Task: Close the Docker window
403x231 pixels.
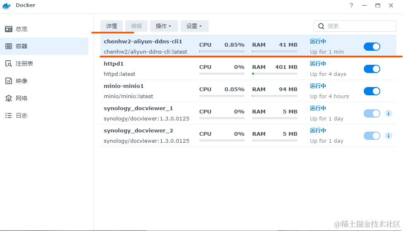Action: coord(391,5)
